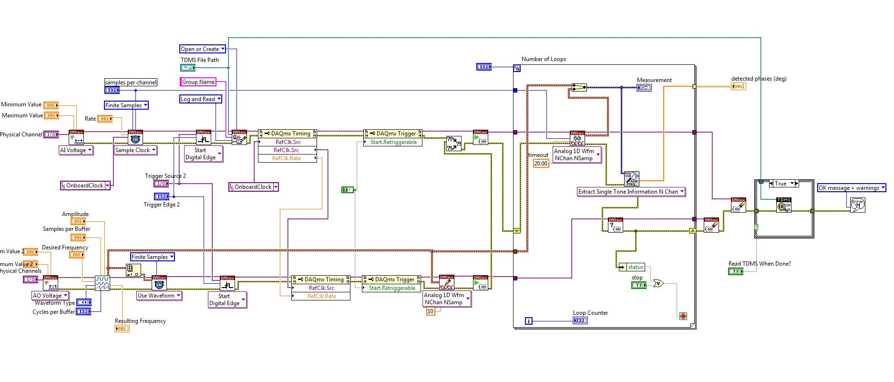Select the lower DAQmx Start Digital Edge trigger node

coord(227,283)
